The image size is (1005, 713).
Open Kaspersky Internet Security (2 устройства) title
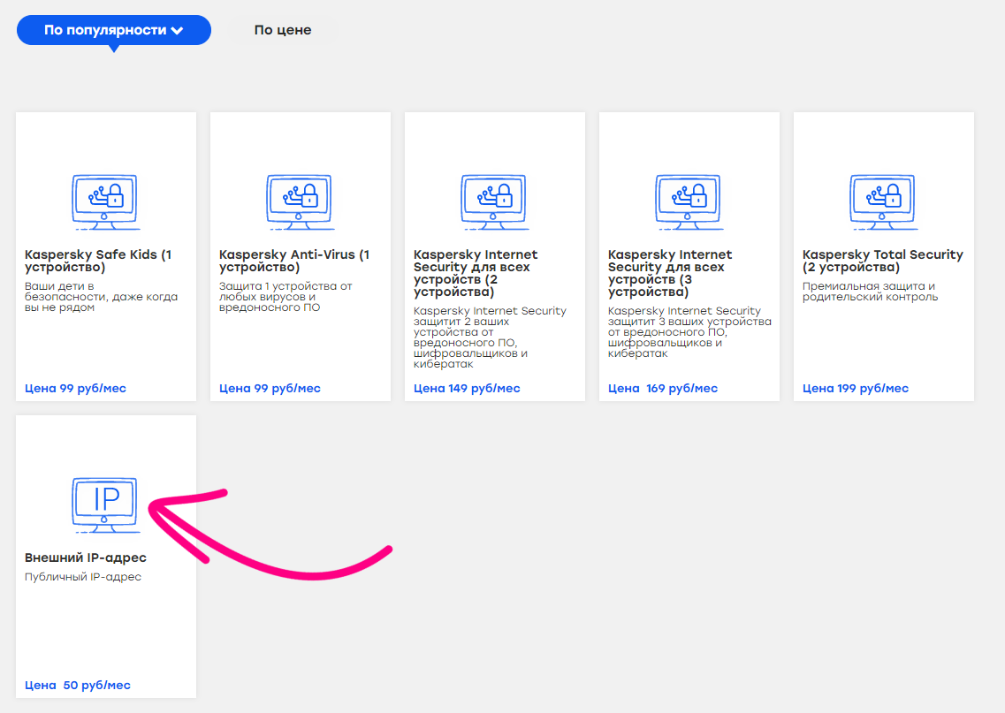pos(476,273)
